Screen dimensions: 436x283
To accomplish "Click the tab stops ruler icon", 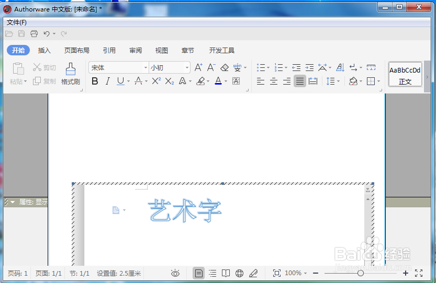I will coord(371,67).
